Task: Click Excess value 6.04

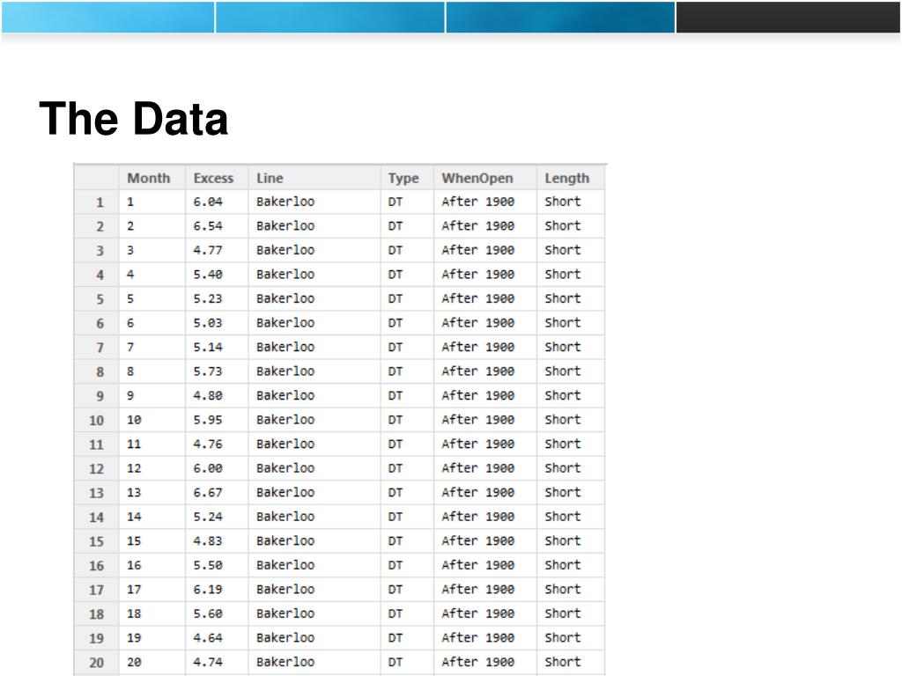Action: point(208,202)
